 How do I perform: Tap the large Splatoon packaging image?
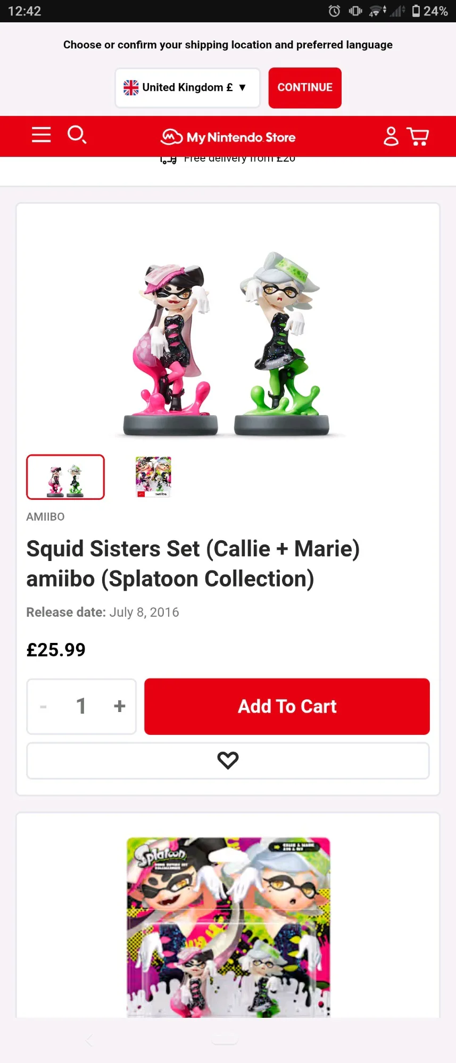point(228,927)
